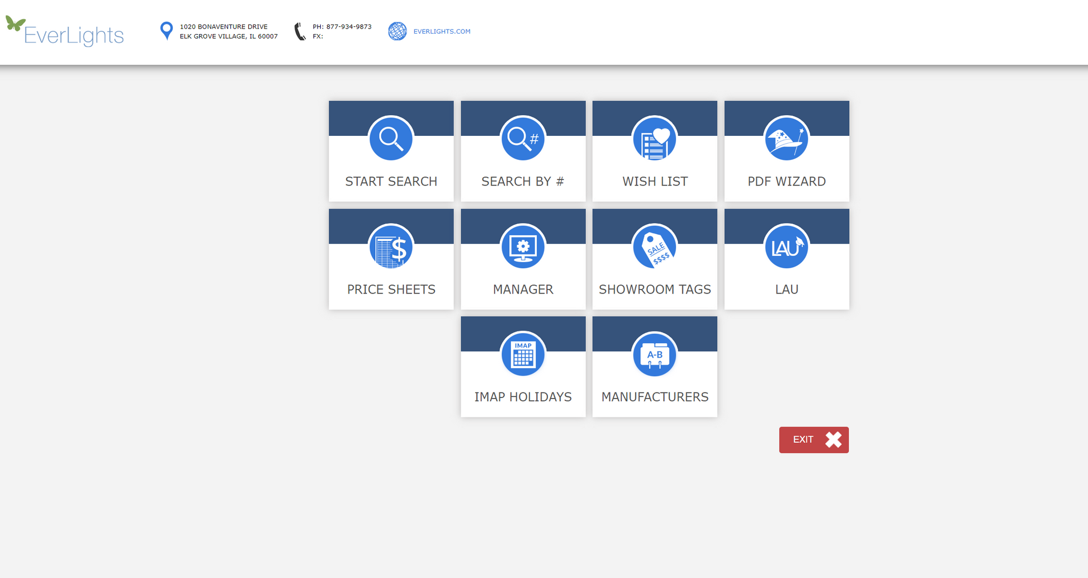Click the EXIT text on red button
The image size is (1088, 578).
(x=803, y=440)
